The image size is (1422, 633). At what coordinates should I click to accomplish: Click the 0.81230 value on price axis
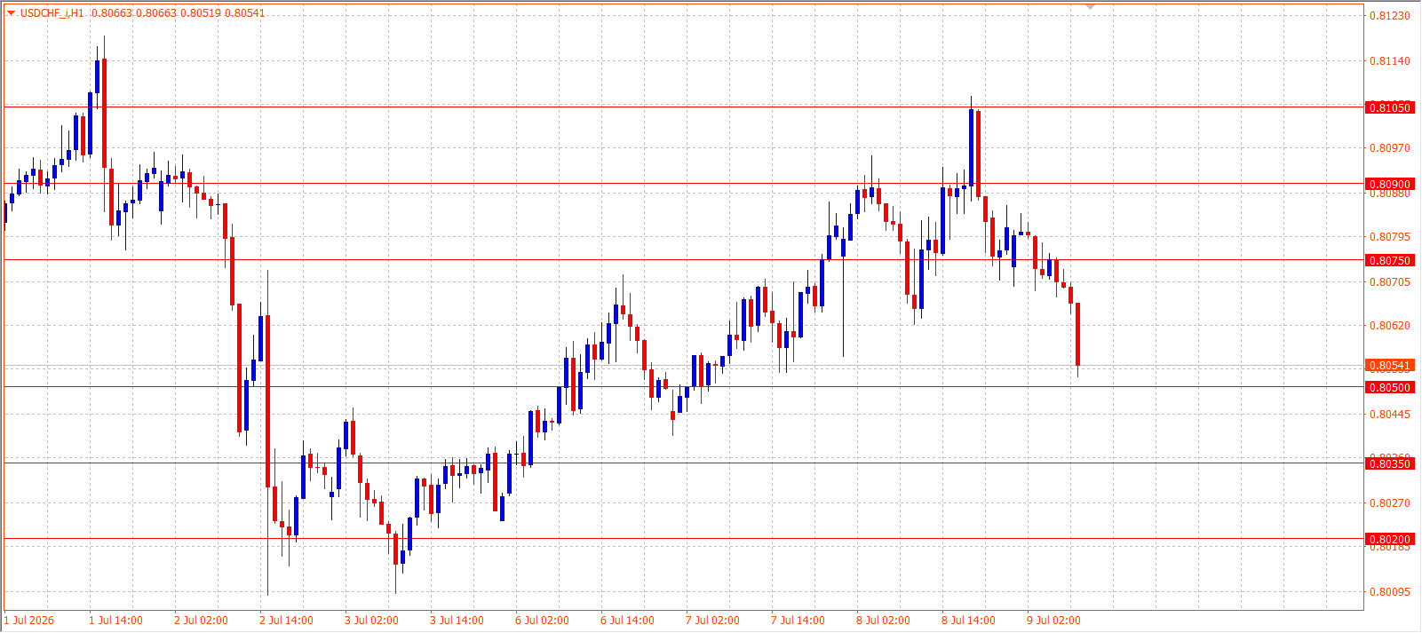(1389, 16)
